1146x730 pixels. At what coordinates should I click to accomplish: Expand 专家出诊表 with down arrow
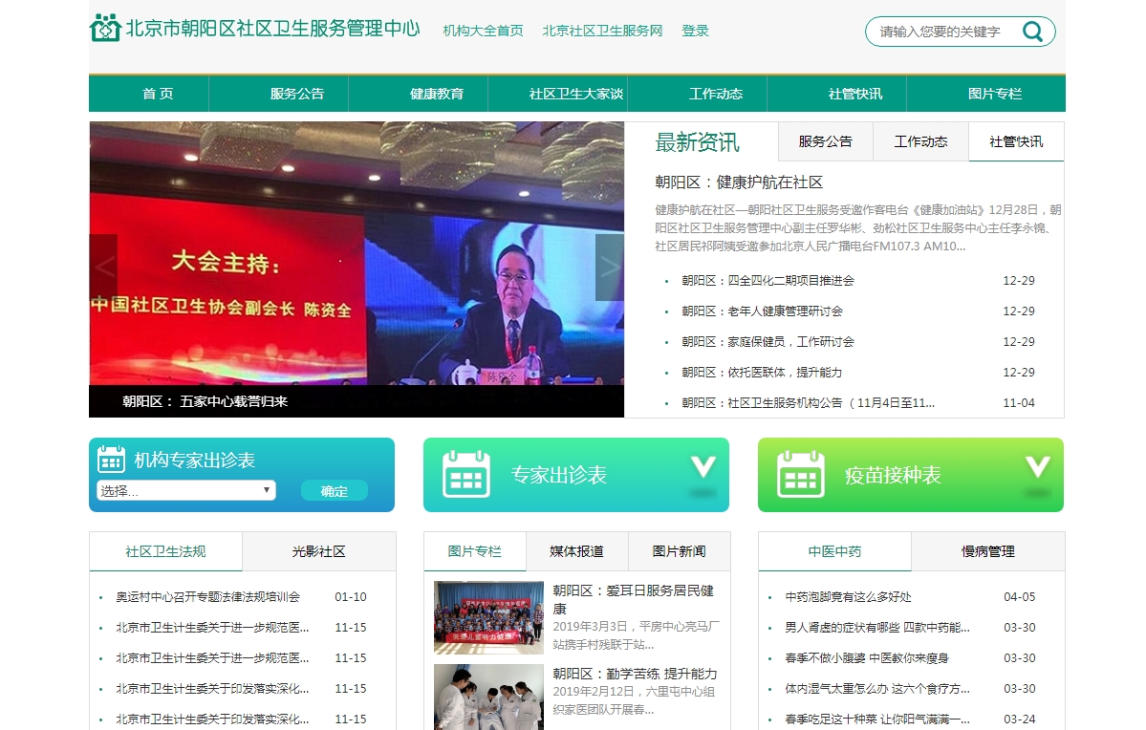(x=703, y=467)
